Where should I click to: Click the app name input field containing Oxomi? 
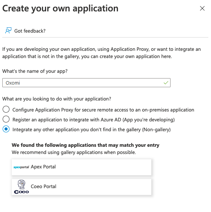[86, 83]
